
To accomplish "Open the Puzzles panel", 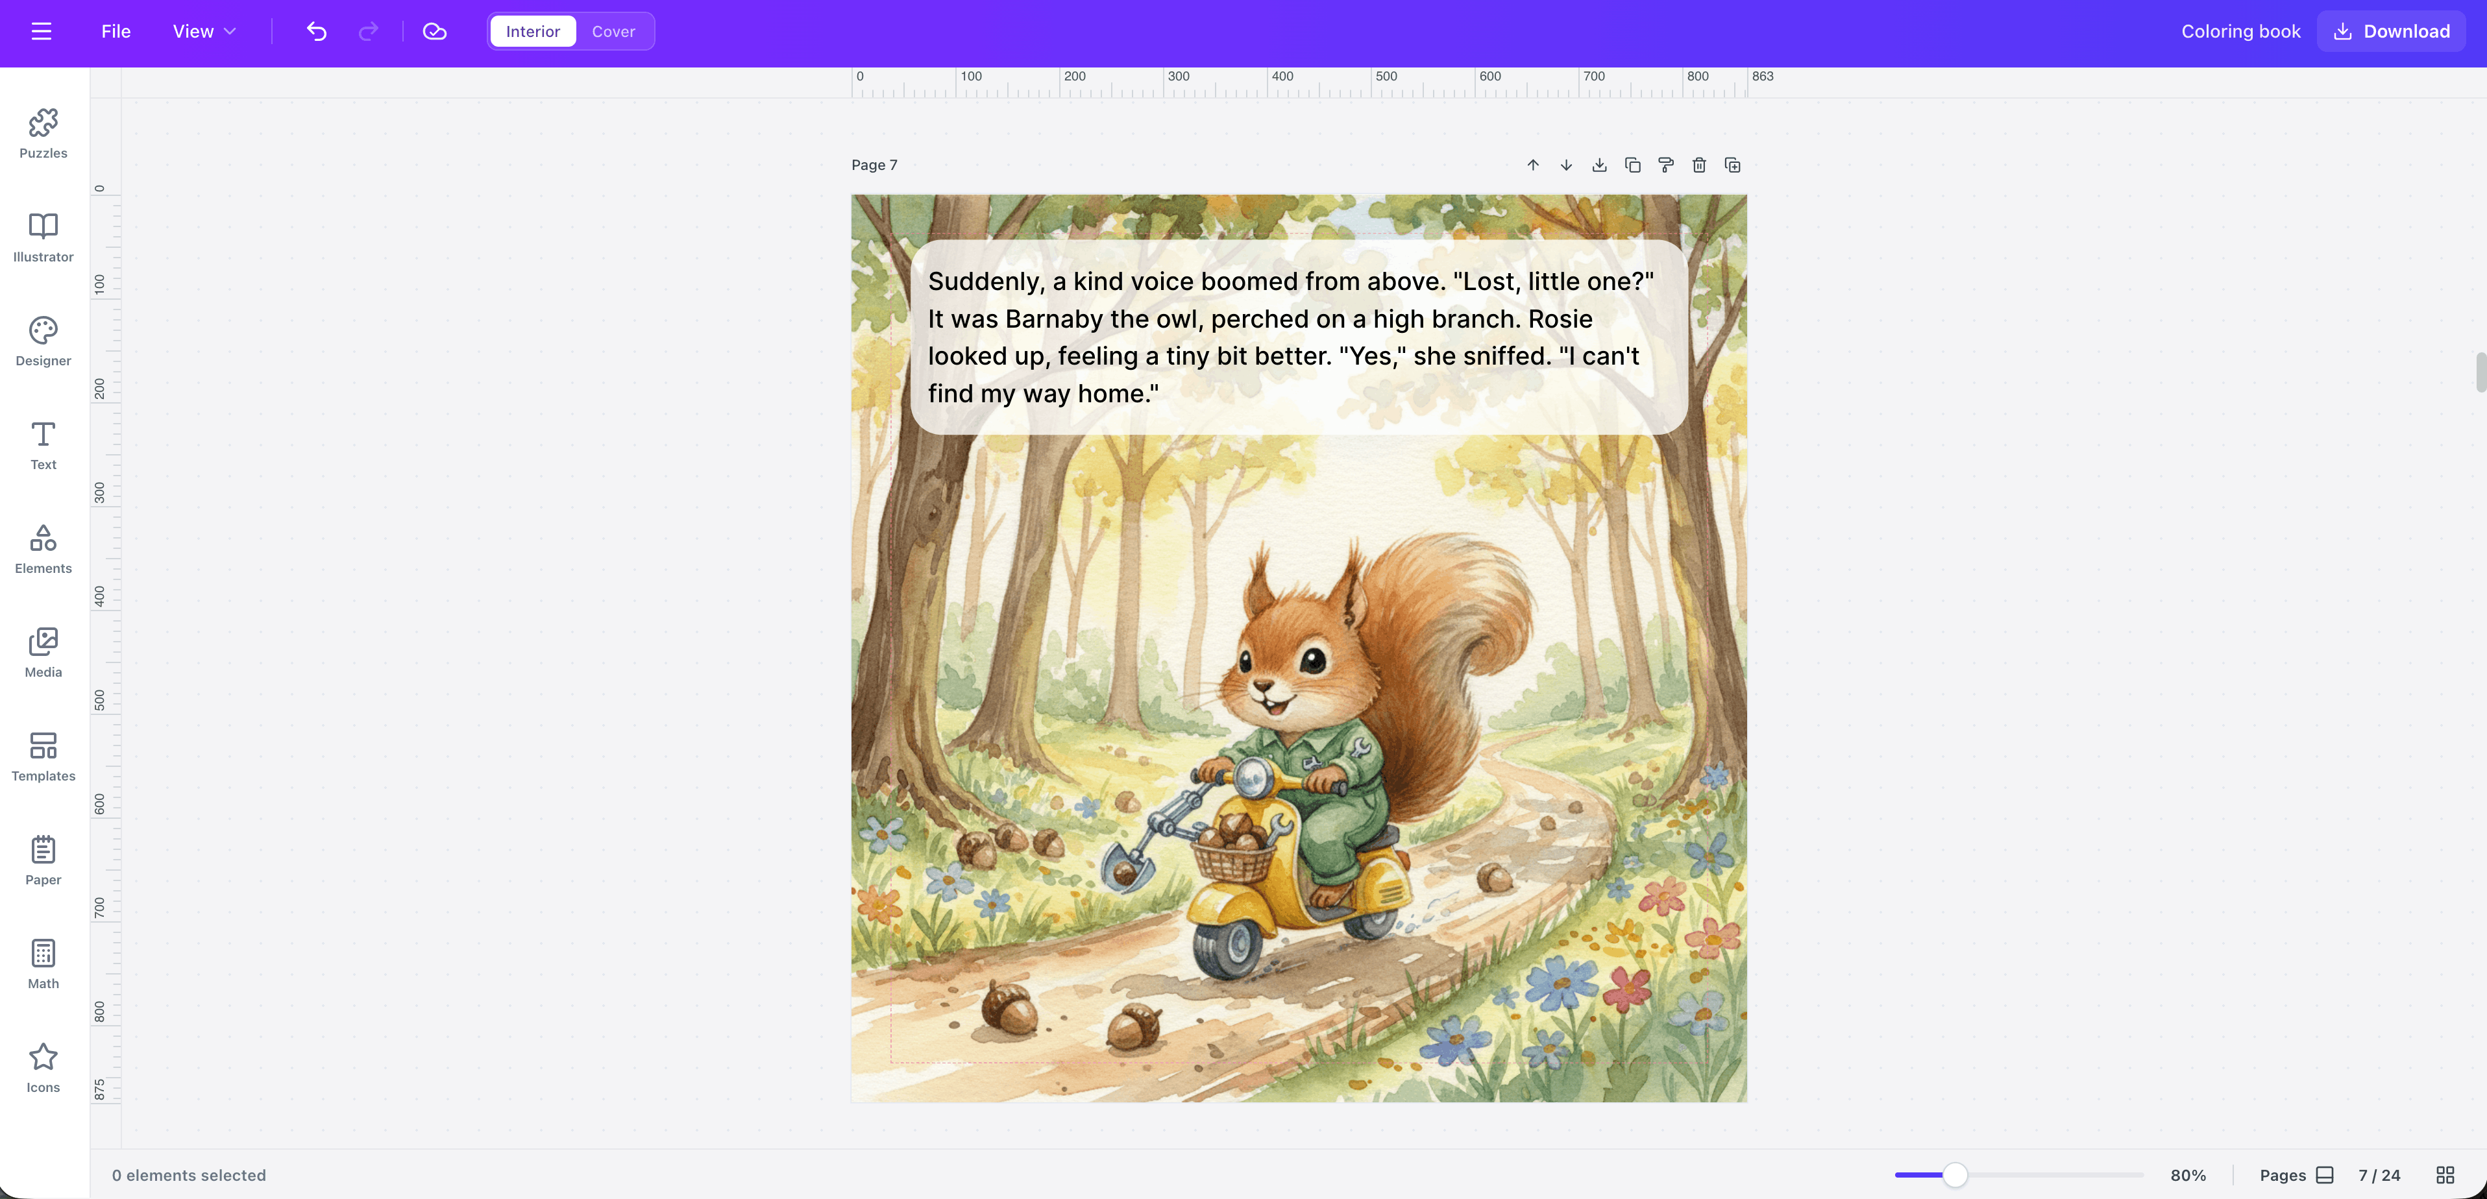I will point(42,133).
